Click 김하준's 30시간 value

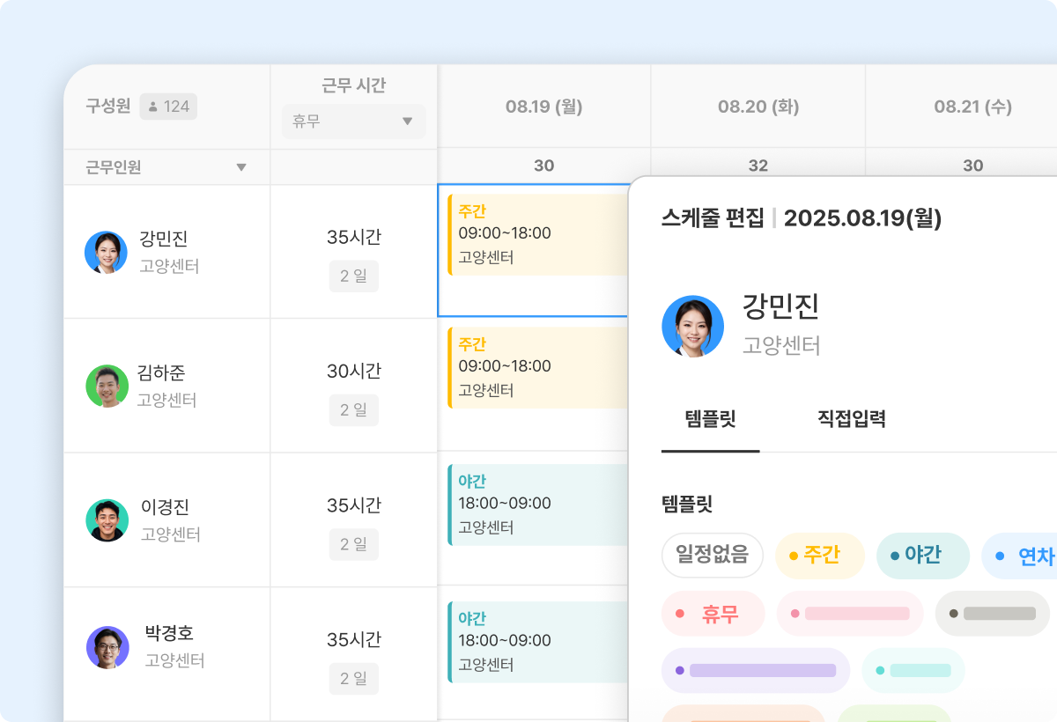tap(354, 372)
